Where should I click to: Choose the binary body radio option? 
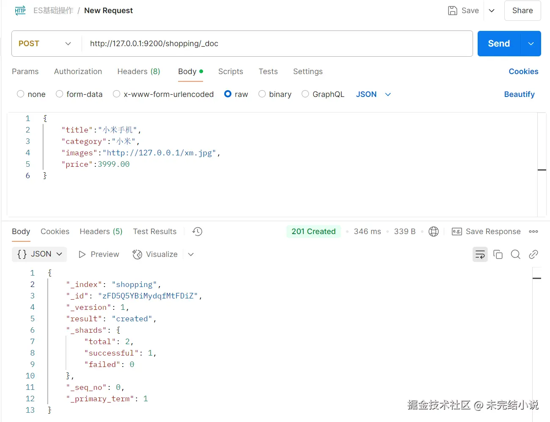click(262, 94)
